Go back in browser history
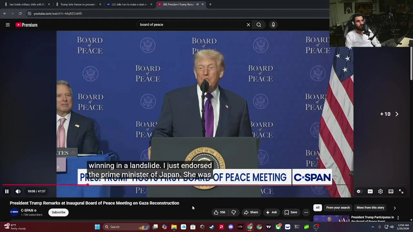 [5, 14]
